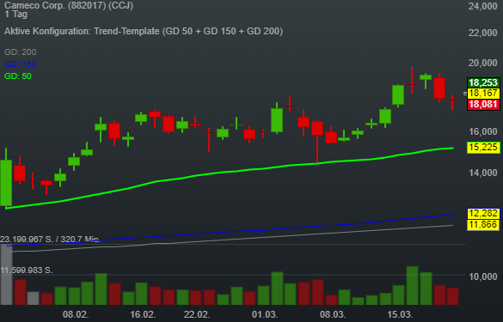Click the 11,866 GD 200 value label
This screenshot has width=503, height=322.
click(483, 225)
